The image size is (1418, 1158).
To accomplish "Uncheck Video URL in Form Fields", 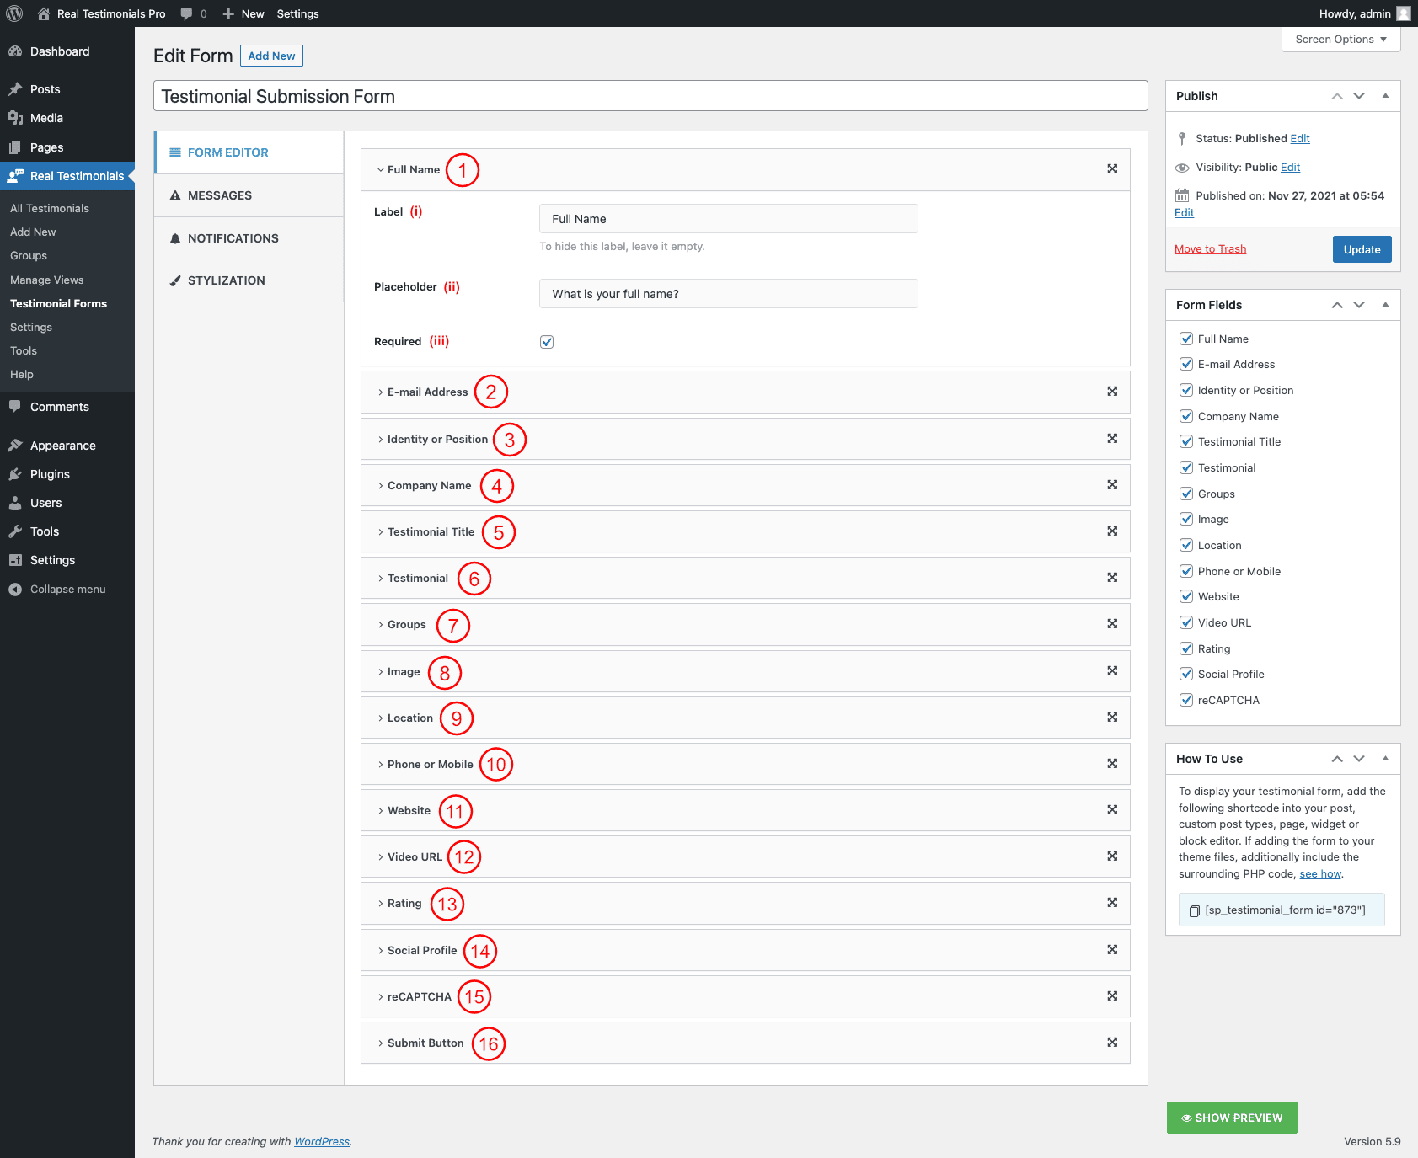I will click(1186, 623).
